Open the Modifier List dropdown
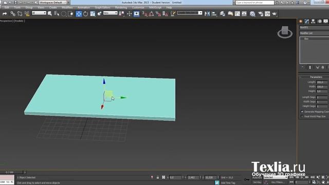 point(314,33)
